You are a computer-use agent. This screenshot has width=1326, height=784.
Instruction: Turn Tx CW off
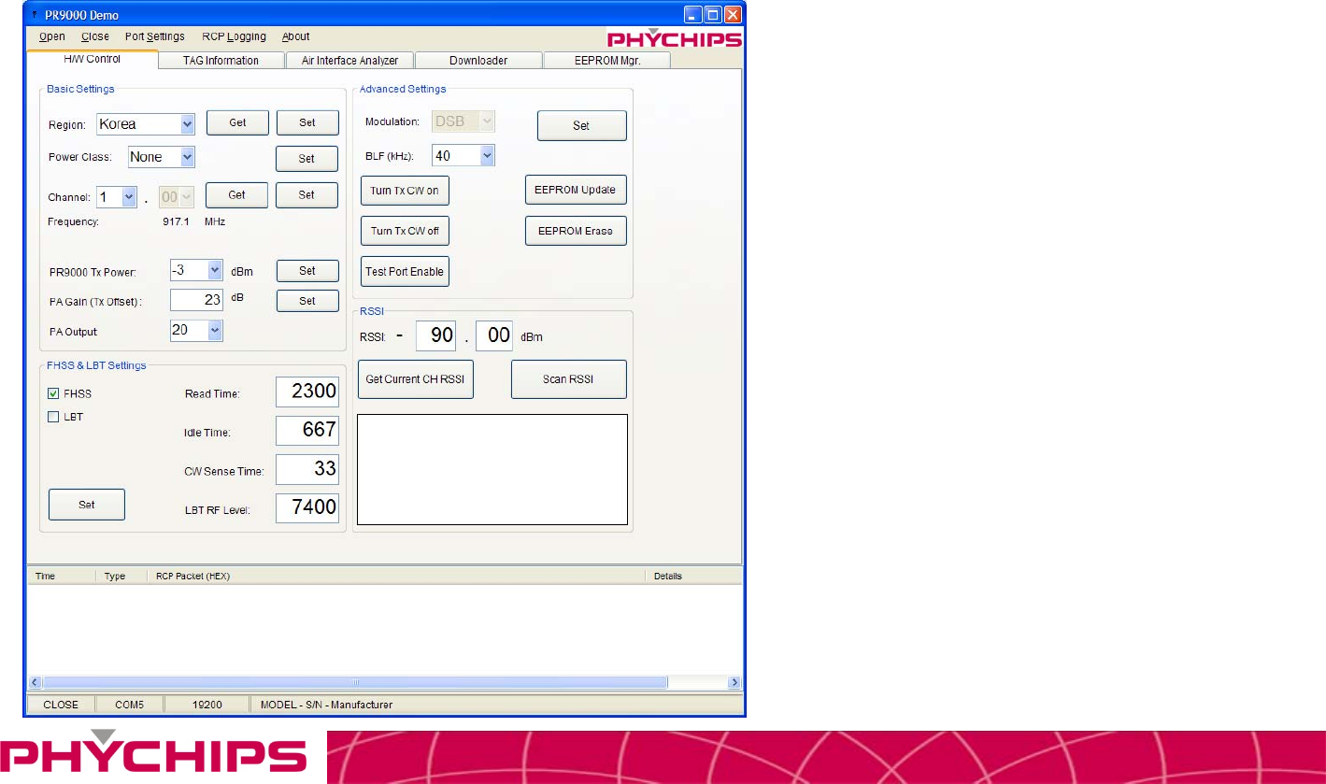point(405,231)
